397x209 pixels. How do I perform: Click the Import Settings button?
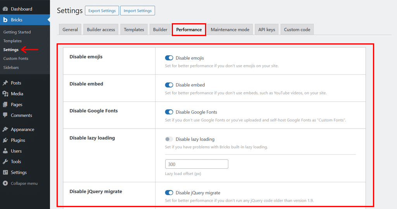pos(138,10)
